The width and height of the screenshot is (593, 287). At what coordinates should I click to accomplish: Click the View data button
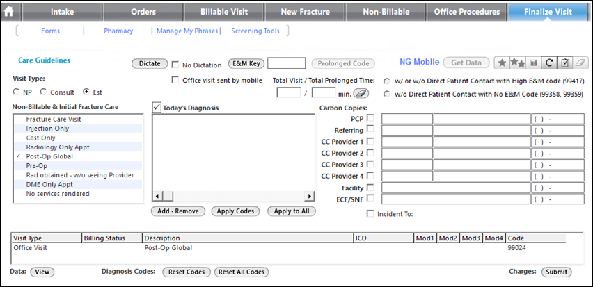click(x=42, y=272)
